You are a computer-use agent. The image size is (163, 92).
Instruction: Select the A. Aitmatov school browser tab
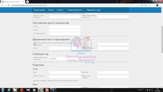click(x=13, y=2)
